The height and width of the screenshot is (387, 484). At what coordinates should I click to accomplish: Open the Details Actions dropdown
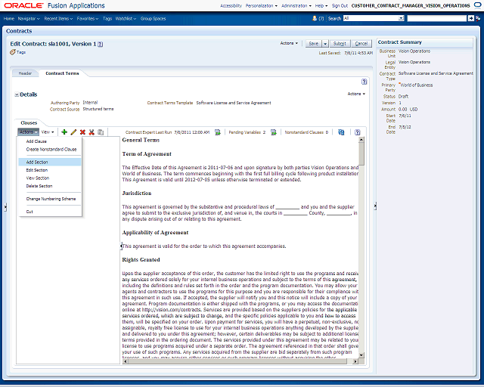(356, 94)
